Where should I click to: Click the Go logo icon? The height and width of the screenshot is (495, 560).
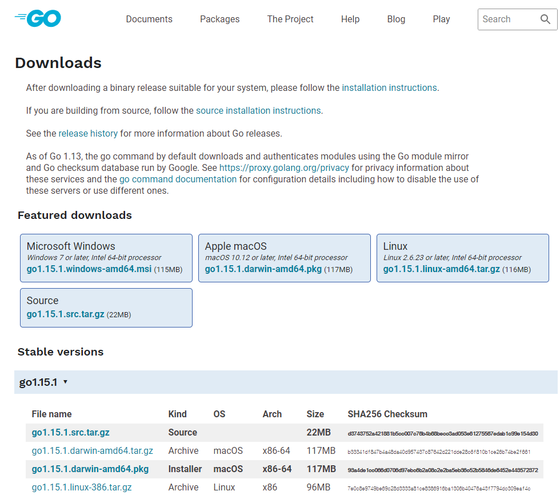38,18
